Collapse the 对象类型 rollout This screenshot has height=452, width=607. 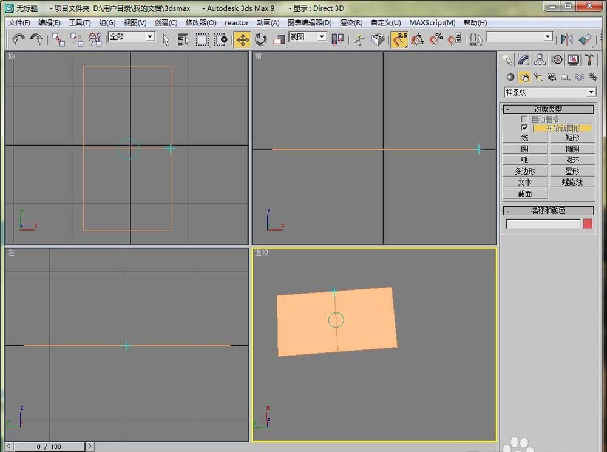tap(548, 109)
